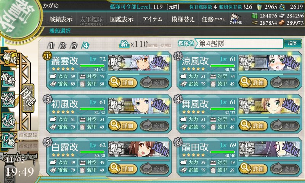Image resolution: width=305 pixels, height=183 pixels.
Task: Open the 改装 remodel sidebar icon
Action: coord(8,99)
